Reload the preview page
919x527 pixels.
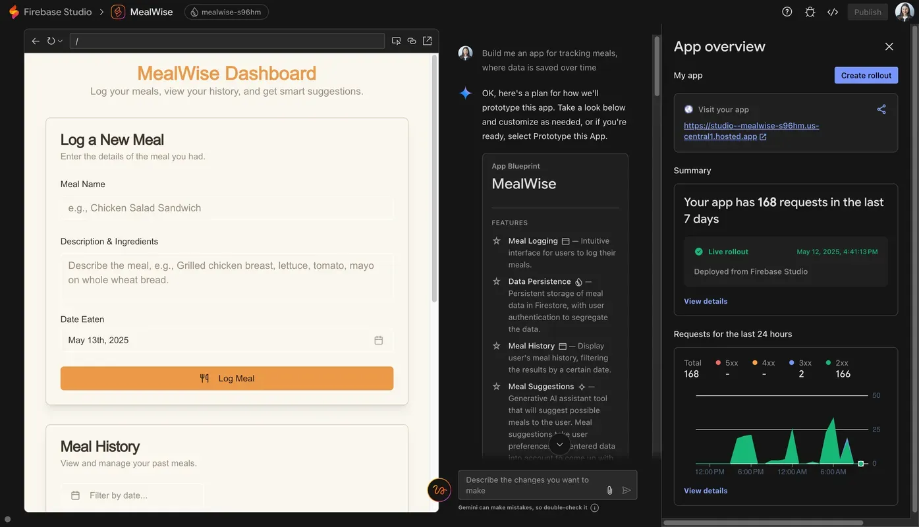click(x=51, y=41)
